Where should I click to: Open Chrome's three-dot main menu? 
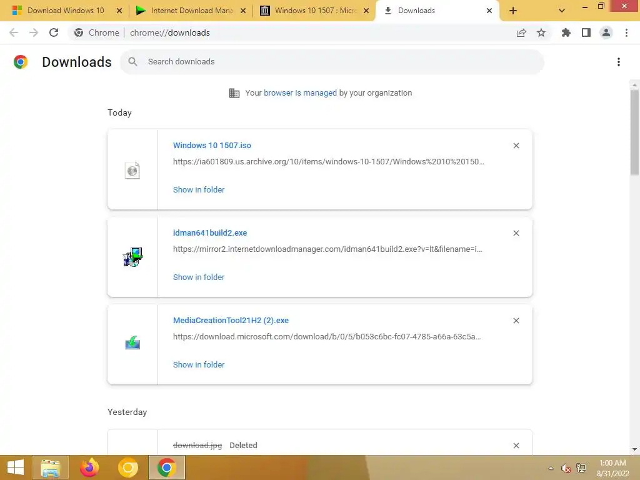coord(626,32)
